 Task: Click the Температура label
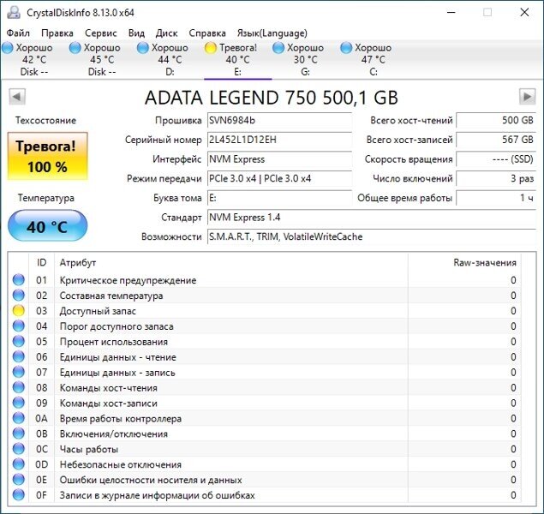pos(45,198)
